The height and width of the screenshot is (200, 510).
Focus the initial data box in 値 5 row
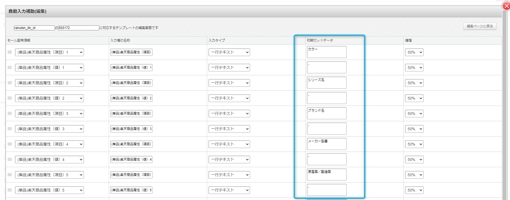(x=327, y=190)
